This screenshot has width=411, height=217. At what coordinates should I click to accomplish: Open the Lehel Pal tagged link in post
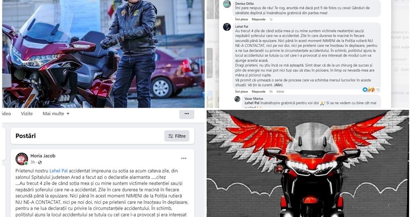point(59,171)
